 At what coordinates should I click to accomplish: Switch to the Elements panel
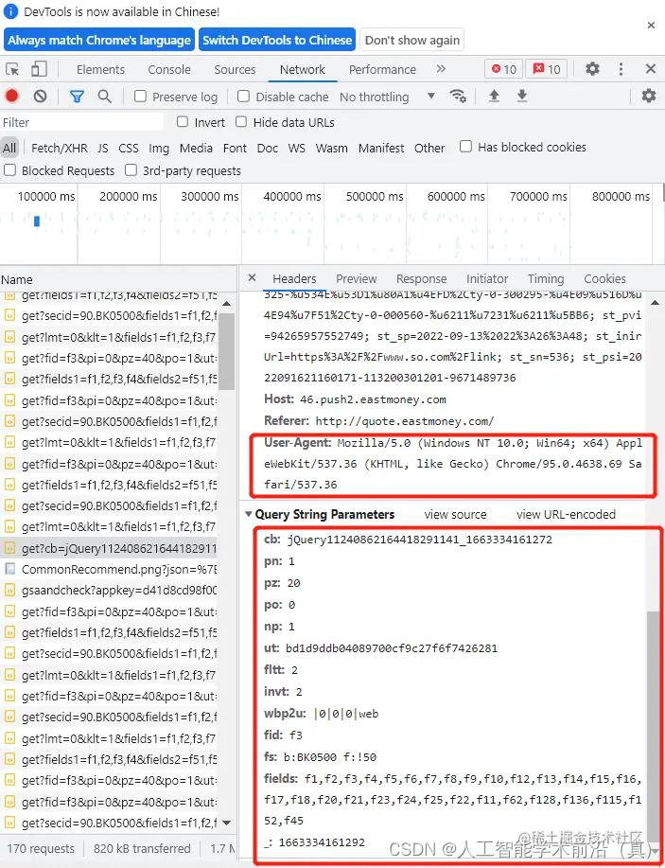tap(100, 69)
